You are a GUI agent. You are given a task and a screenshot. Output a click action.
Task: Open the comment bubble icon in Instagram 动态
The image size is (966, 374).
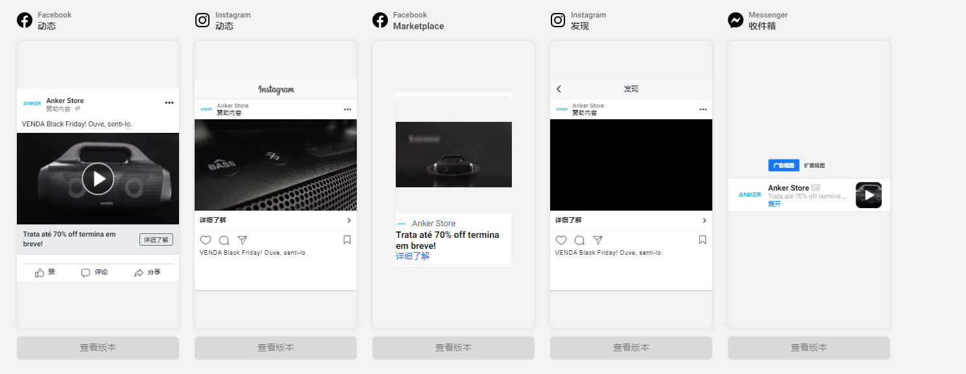point(224,240)
